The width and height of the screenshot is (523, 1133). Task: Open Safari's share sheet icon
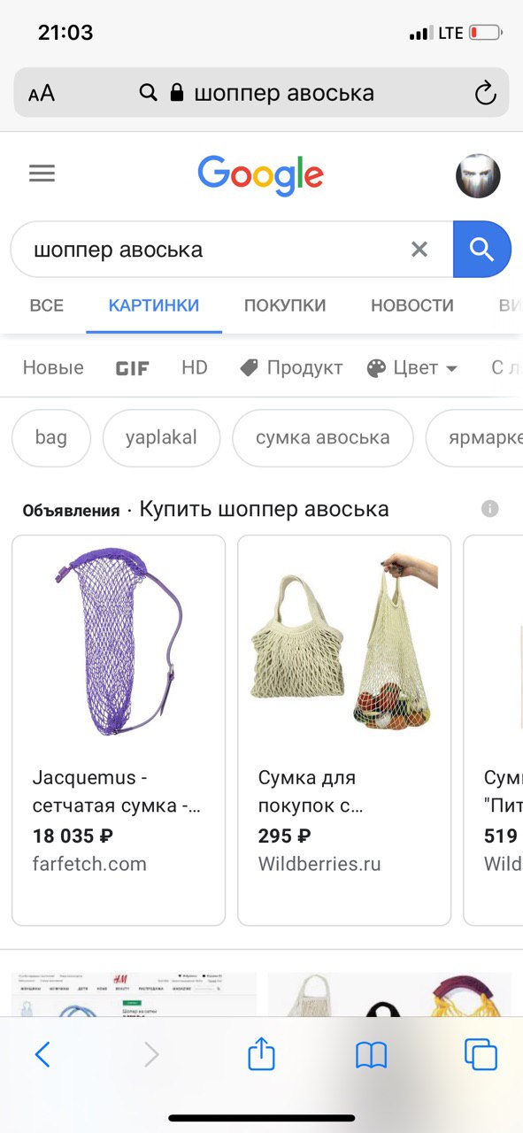pos(261,1053)
